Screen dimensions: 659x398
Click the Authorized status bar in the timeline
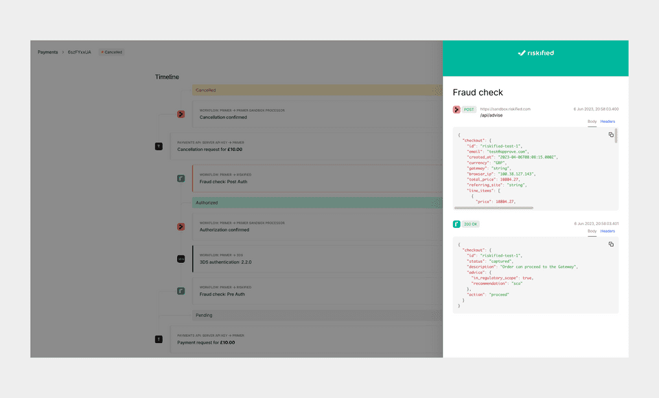pyautogui.click(x=317, y=202)
